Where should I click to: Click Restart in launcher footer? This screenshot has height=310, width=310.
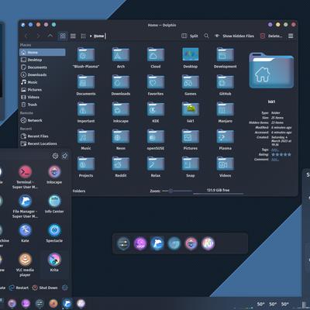[x=19, y=288]
